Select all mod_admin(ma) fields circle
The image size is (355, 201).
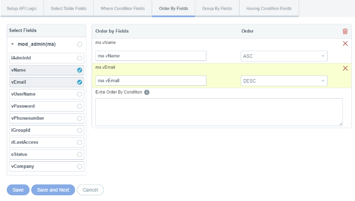pyautogui.click(x=80, y=44)
